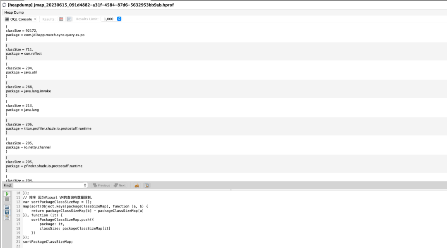Click the script editor clipboard icon
Image resolution: width=447 pixels, height=248 pixels.
click(7, 218)
